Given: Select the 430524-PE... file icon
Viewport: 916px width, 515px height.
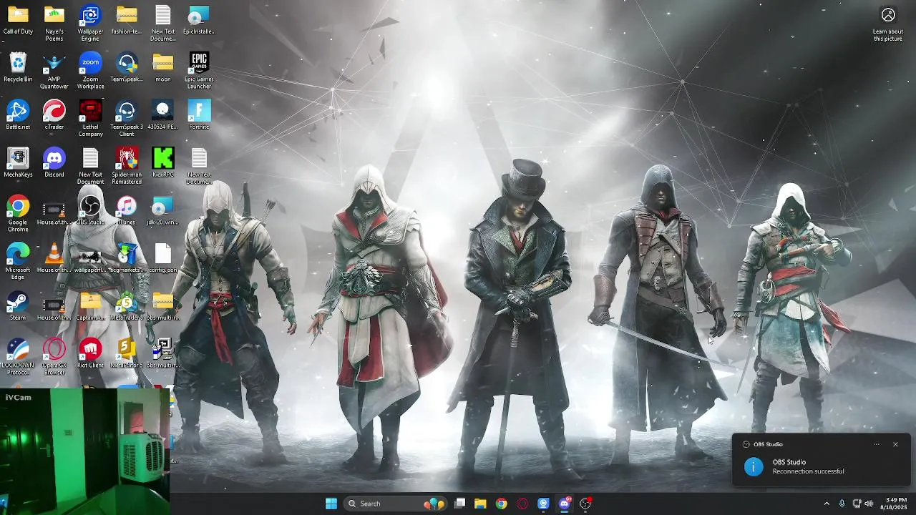Looking at the screenshot, I should 163,115.
